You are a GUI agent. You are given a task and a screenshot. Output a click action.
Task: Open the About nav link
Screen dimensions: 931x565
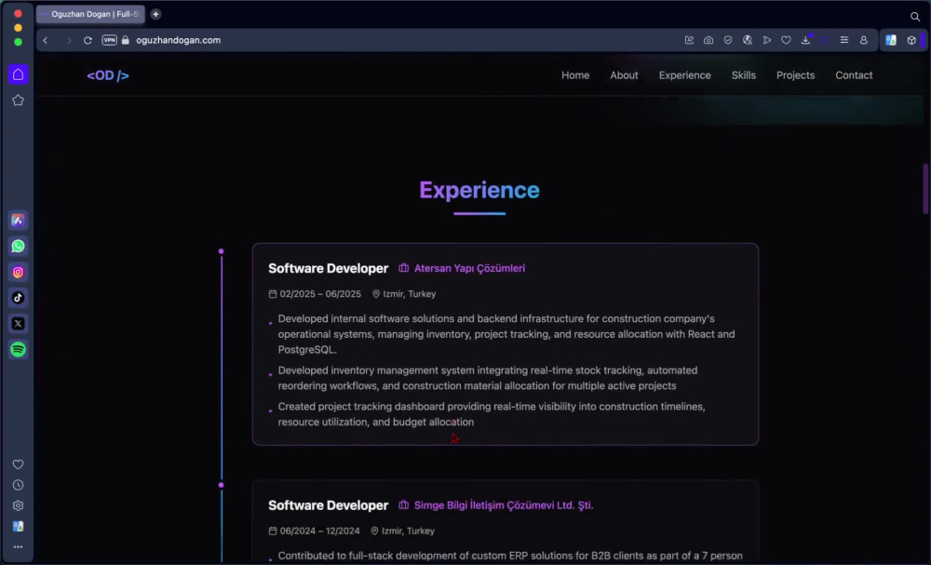[624, 75]
